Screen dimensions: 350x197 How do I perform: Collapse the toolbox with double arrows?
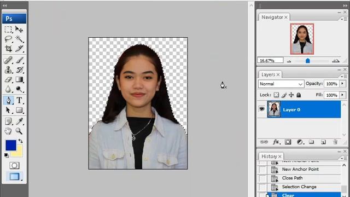tap(5, 6)
